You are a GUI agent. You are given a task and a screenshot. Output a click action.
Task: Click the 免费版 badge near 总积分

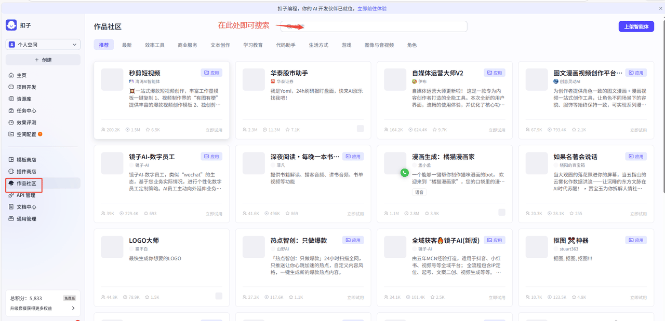tap(69, 298)
